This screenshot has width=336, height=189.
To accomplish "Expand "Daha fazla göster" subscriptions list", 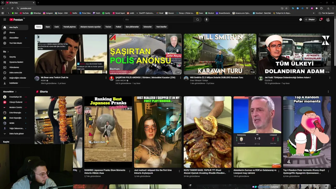I will coord(15,134).
